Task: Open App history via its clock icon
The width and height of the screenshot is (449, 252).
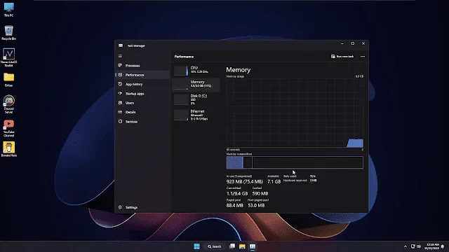Action: click(120, 84)
